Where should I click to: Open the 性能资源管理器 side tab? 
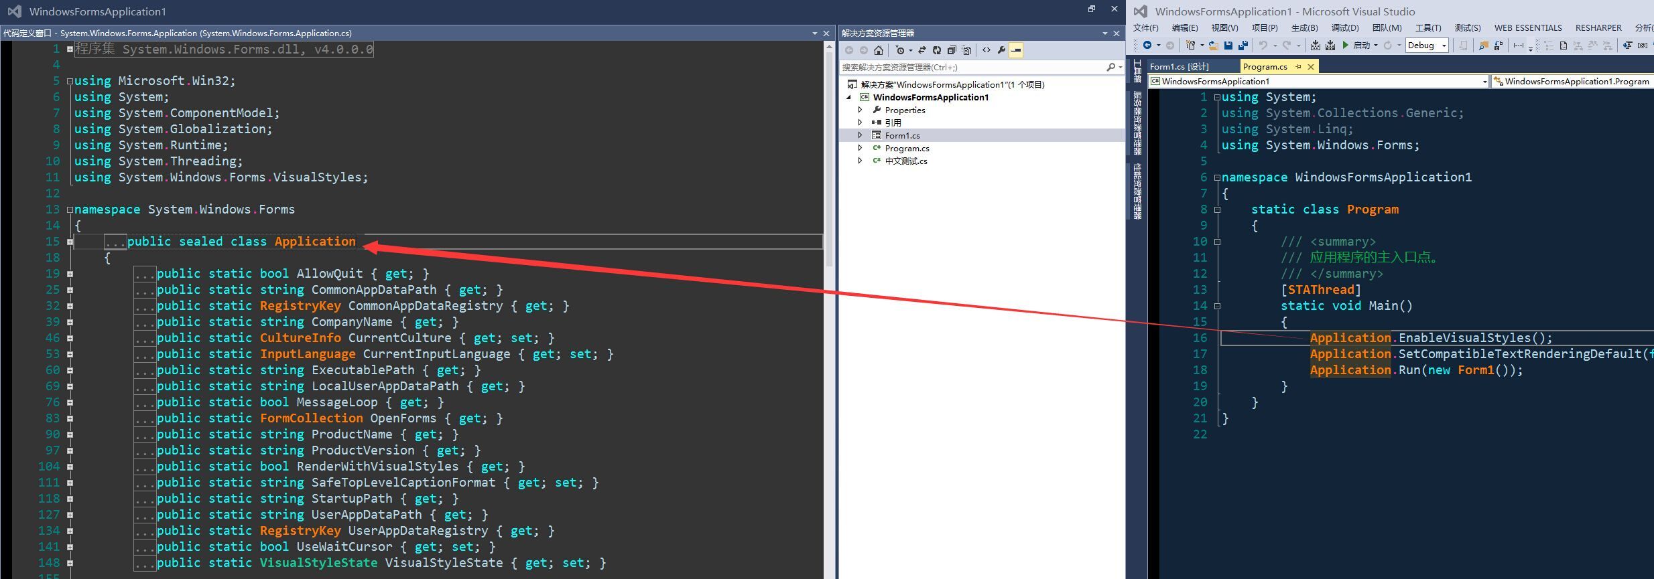point(1137,192)
